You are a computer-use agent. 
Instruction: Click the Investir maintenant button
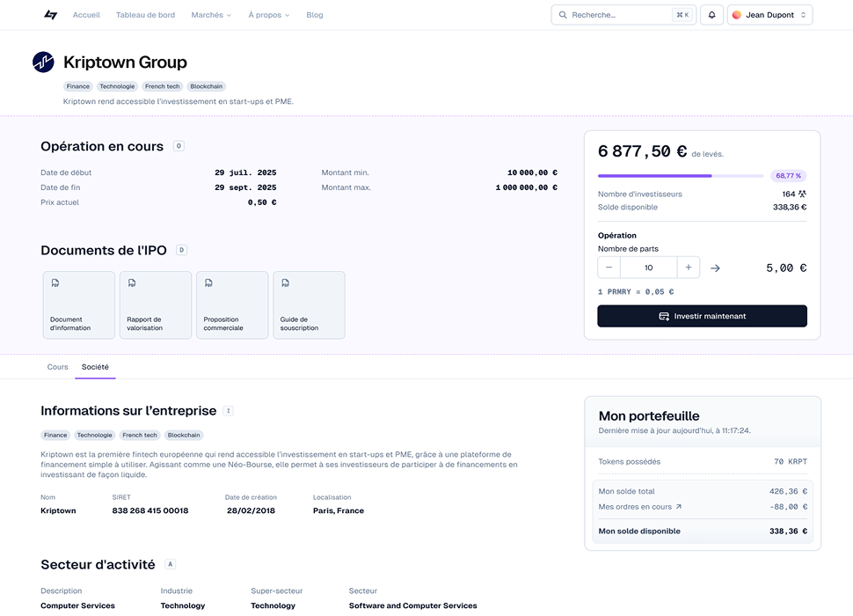point(702,316)
